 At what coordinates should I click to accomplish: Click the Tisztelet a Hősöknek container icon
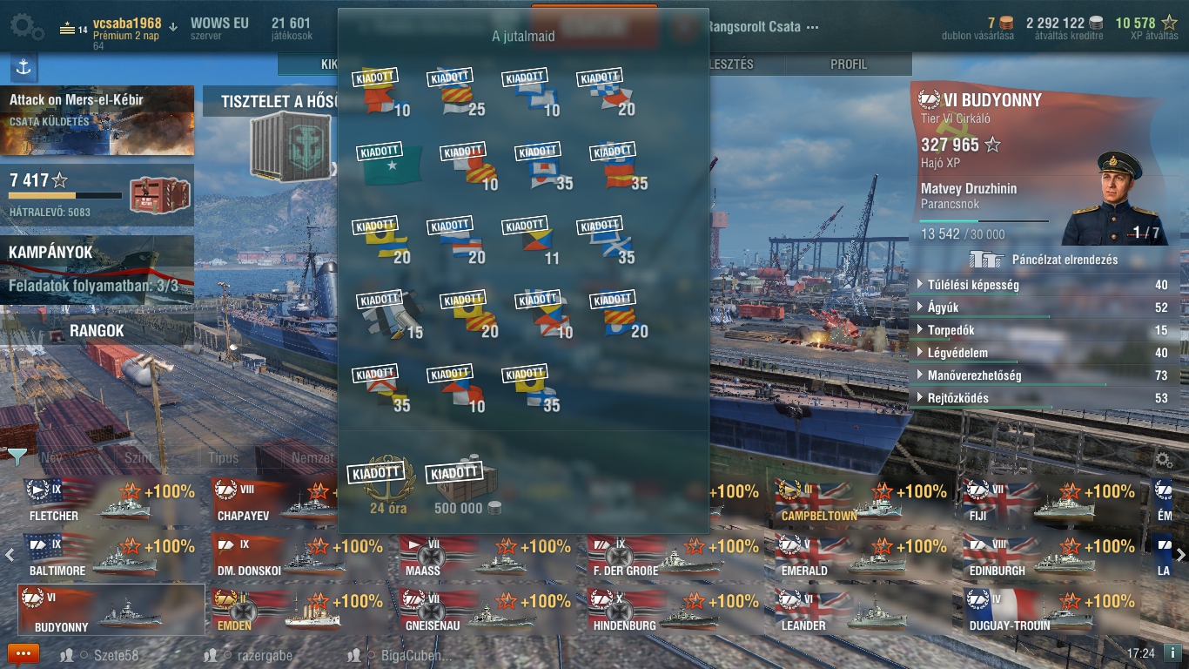(x=291, y=146)
